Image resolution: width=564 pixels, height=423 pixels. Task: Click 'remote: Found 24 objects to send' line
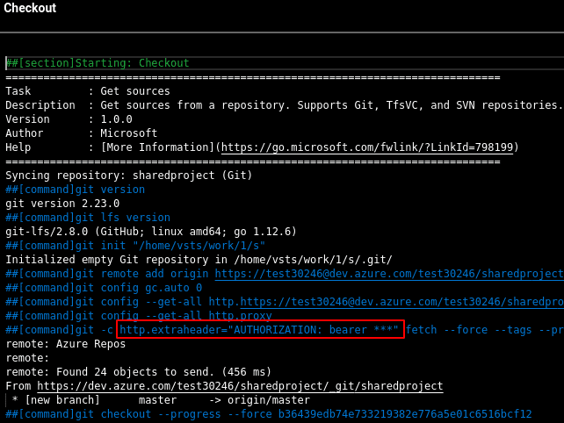pyautogui.click(x=139, y=372)
